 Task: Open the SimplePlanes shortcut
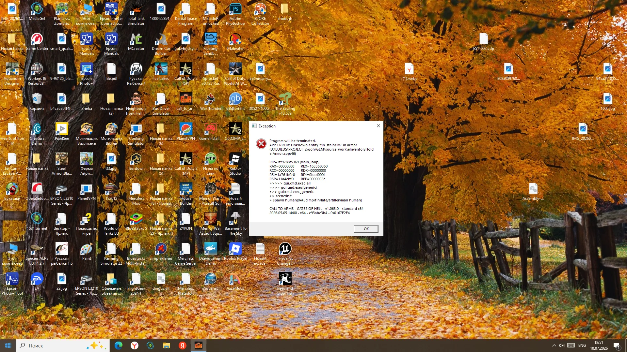point(161,252)
